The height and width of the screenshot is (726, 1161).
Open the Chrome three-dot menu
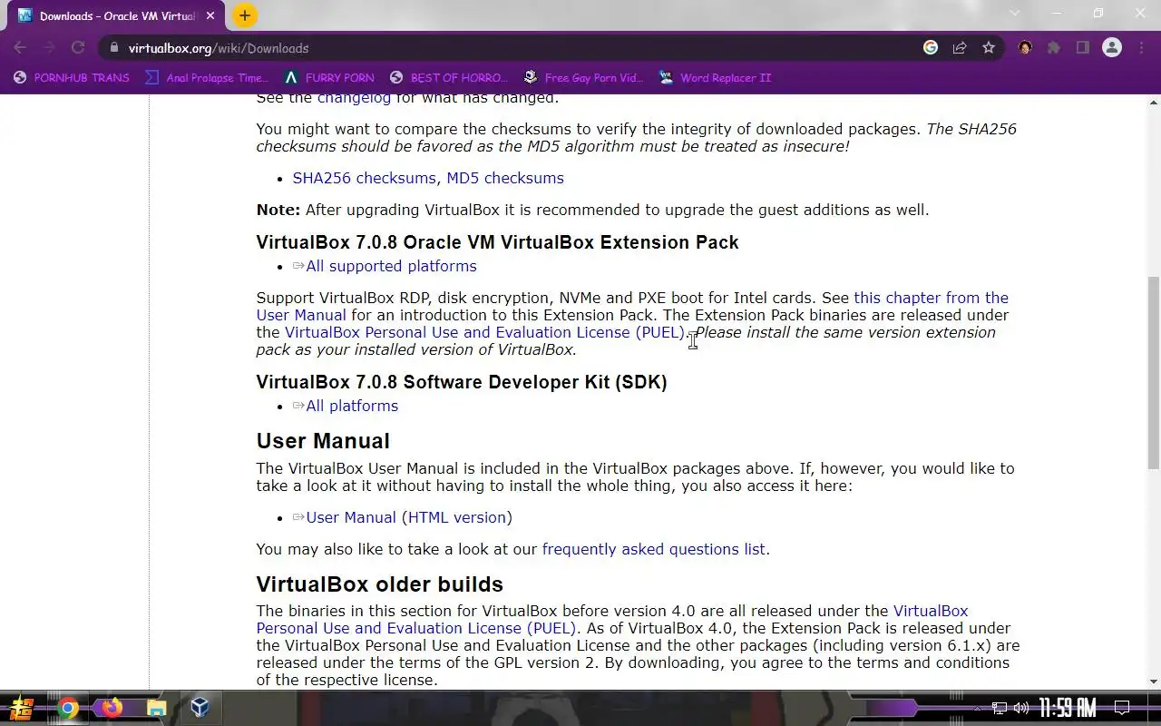click(x=1141, y=48)
